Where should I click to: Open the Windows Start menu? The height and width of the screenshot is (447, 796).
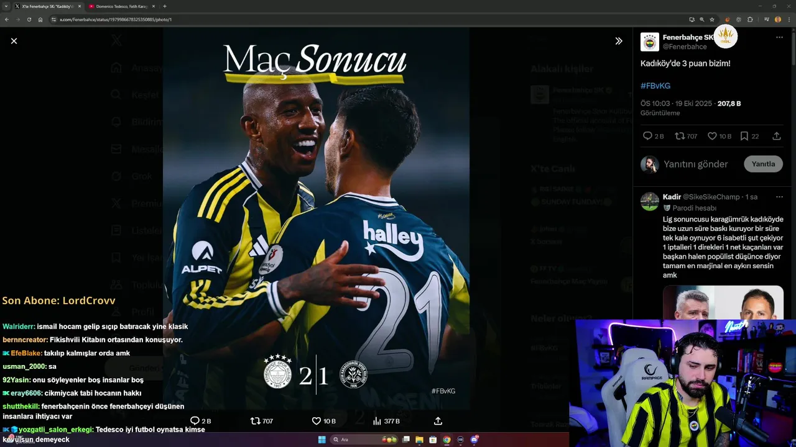(x=322, y=440)
